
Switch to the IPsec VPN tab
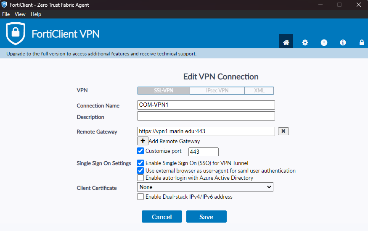[217, 91]
